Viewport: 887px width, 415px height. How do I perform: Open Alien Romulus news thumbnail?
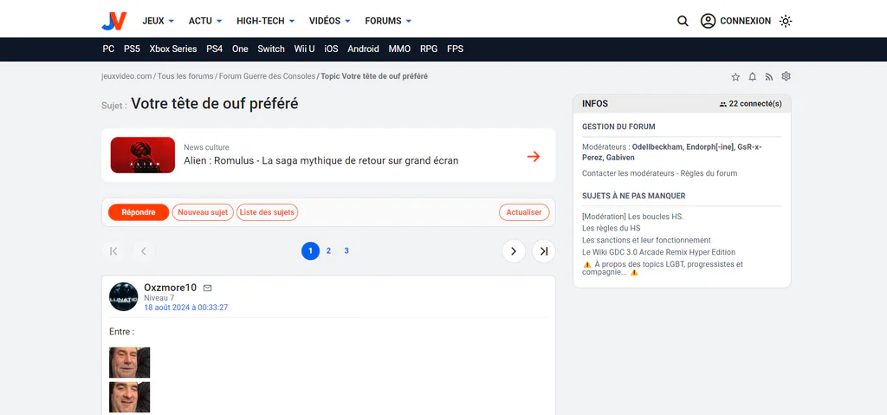click(143, 155)
